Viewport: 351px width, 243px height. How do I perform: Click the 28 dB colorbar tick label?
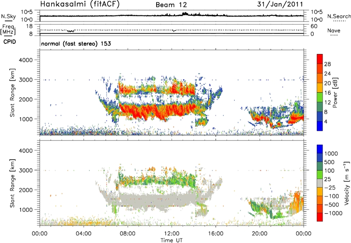(x=327, y=64)
